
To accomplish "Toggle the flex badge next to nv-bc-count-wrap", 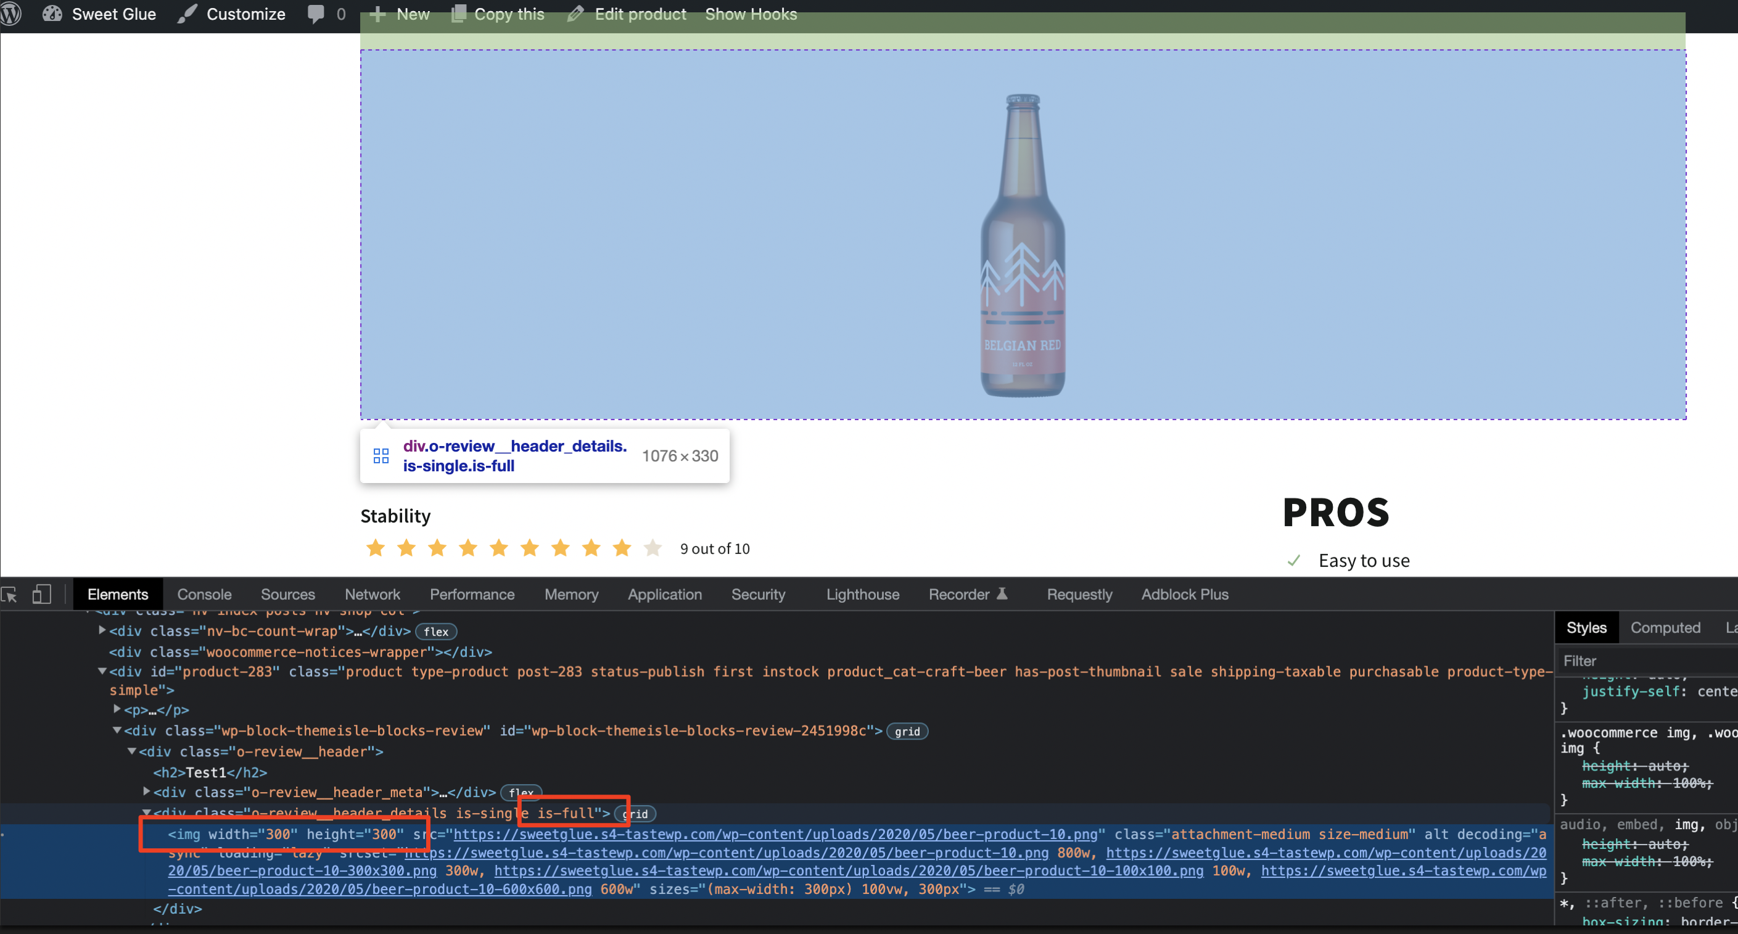I will click(x=436, y=632).
